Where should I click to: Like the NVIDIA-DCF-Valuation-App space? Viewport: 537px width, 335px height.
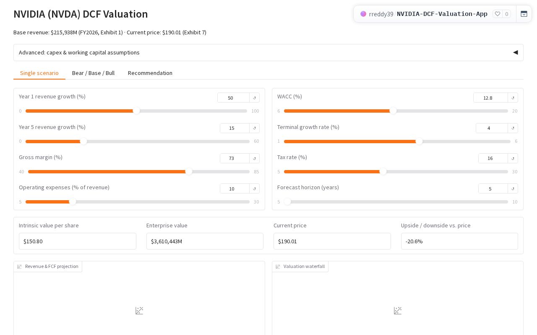point(498,14)
